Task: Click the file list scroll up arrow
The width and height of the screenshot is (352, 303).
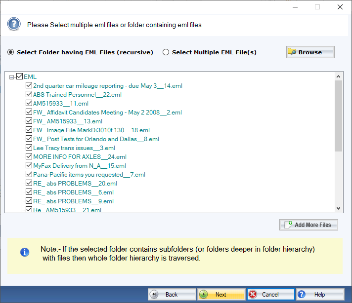Action: click(x=338, y=76)
